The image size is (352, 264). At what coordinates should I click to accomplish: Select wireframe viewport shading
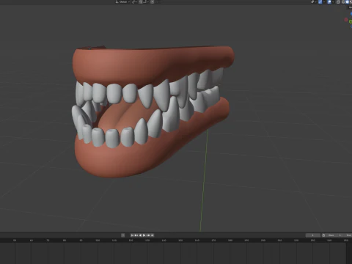click(x=343, y=1)
